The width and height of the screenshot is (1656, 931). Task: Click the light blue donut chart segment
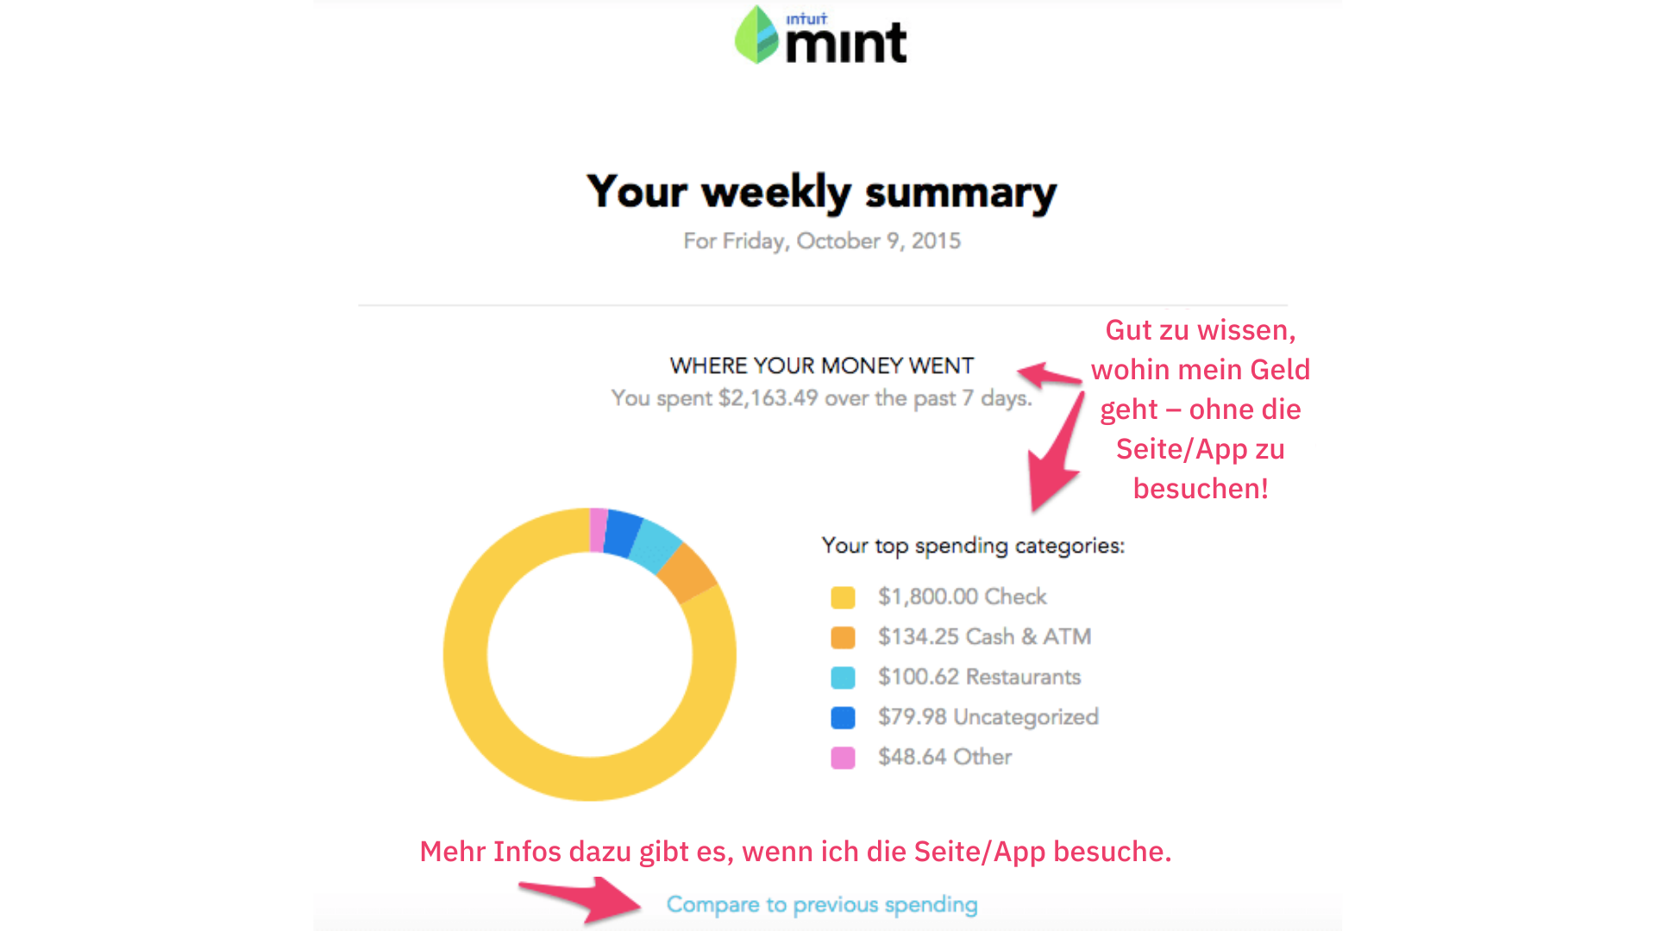655,546
